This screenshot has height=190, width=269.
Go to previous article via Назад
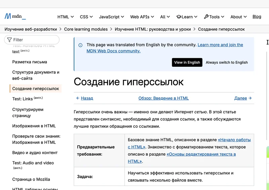tap(87, 98)
